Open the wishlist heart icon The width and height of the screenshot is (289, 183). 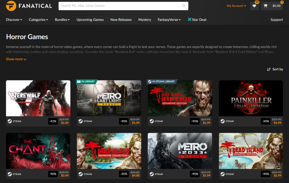pyautogui.click(x=254, y=6)
